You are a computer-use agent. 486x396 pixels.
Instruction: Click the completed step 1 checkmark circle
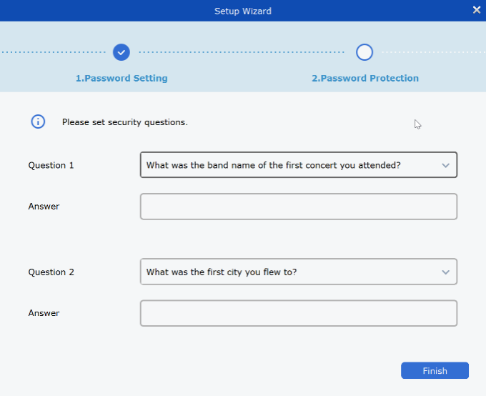tap(121, 52)
